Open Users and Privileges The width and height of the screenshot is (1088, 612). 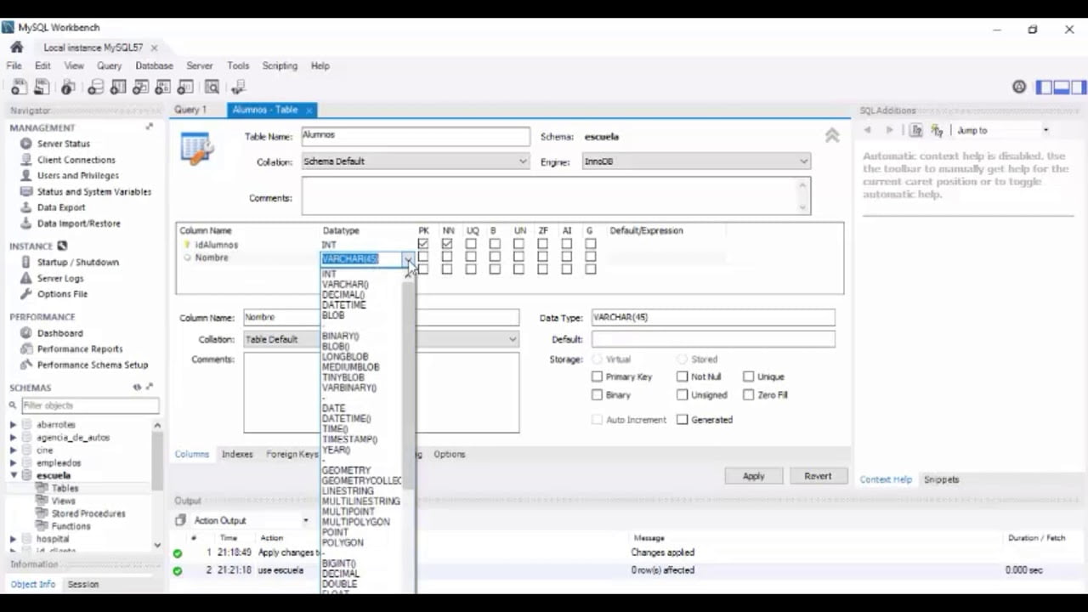pyautogui.click(x=77, y=175)
